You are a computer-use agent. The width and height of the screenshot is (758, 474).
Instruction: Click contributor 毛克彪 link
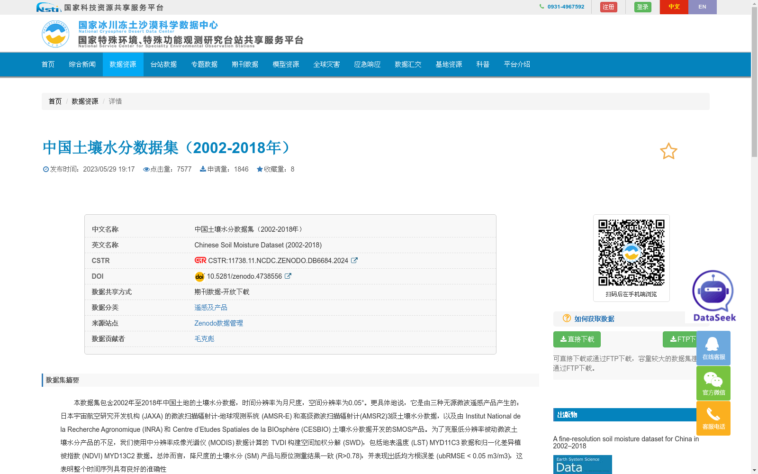[x=204, y=338]
